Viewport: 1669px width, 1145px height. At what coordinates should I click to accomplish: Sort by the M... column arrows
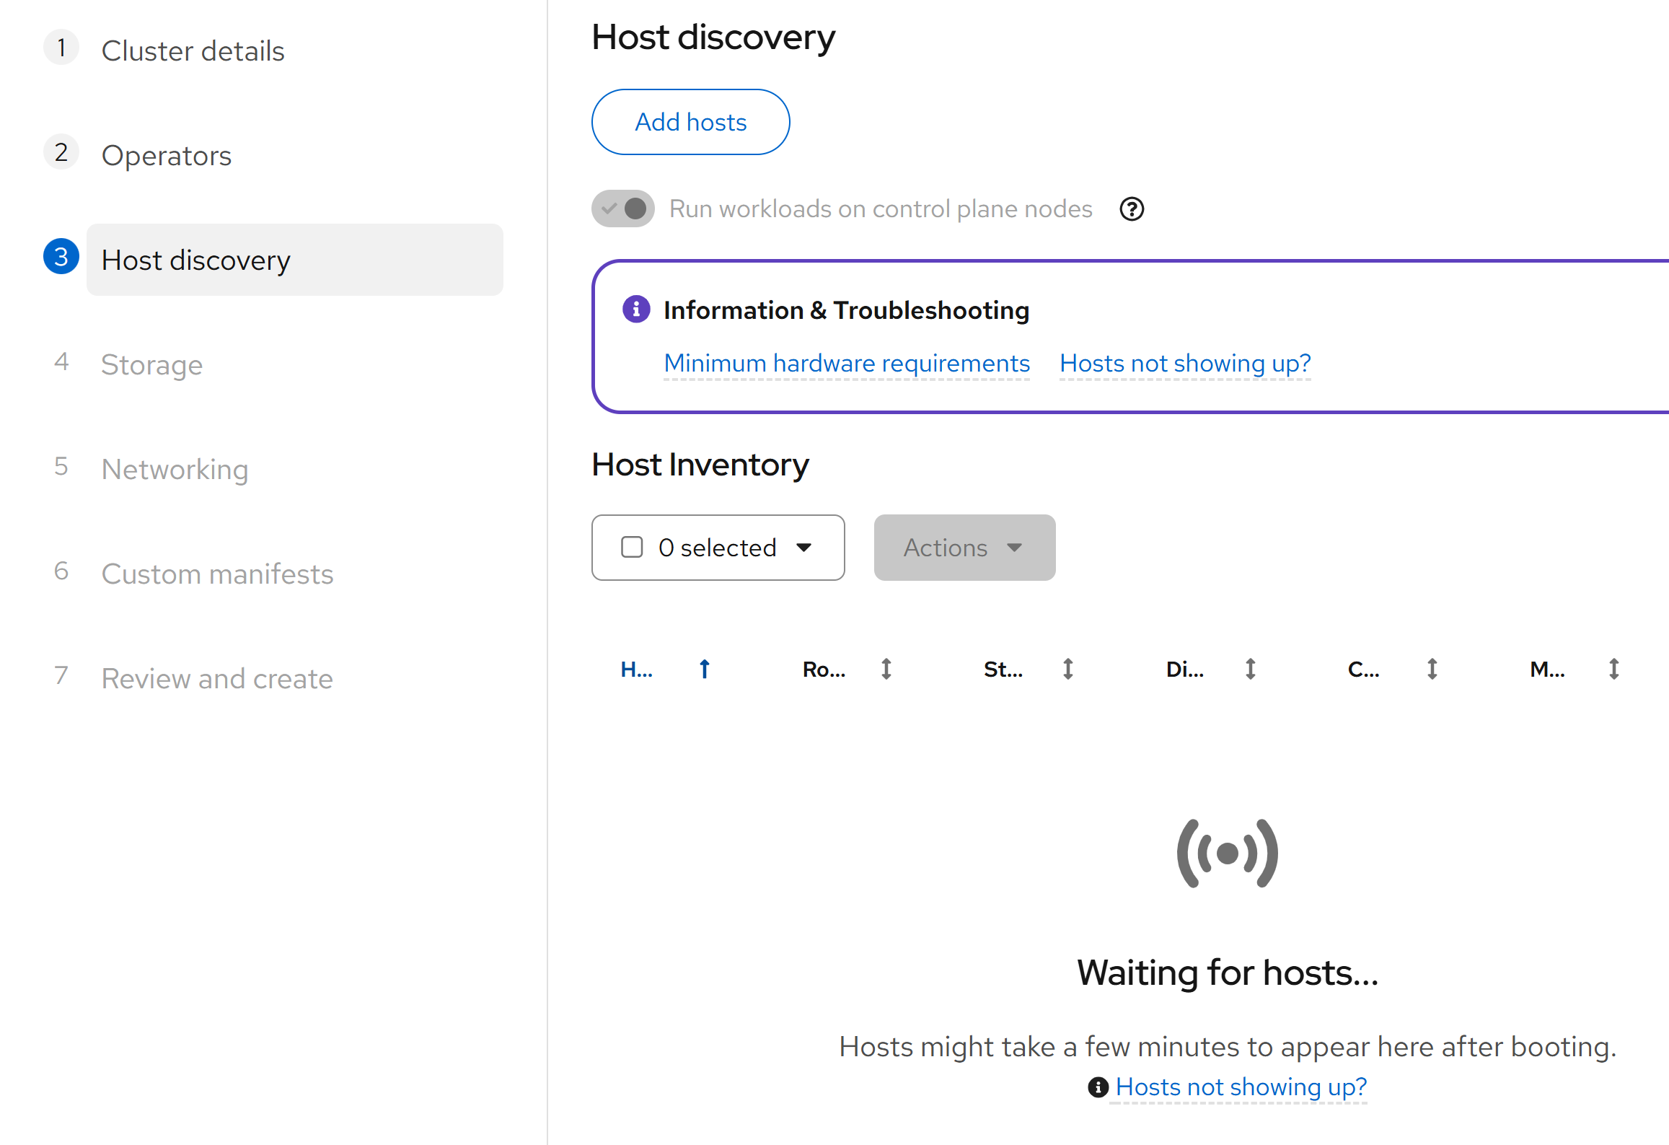[1614, 670]
